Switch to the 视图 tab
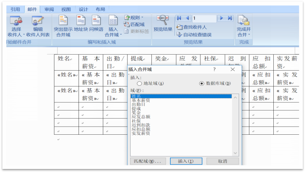Viewport: 305px width, 172px height. point(66,10)
